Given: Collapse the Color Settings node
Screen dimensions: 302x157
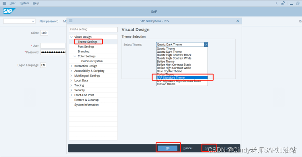Looking at the screenshot, I should tap(75, 56).
